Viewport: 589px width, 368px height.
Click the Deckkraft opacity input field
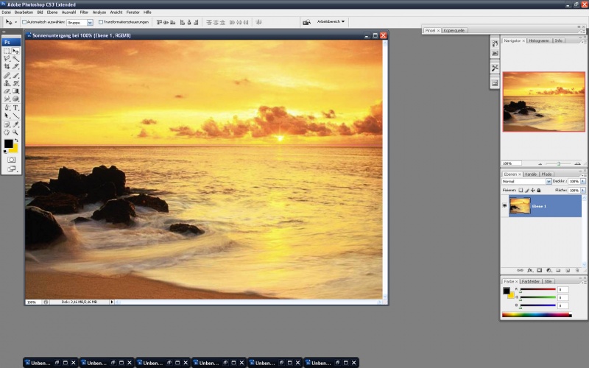click(574, 181)
